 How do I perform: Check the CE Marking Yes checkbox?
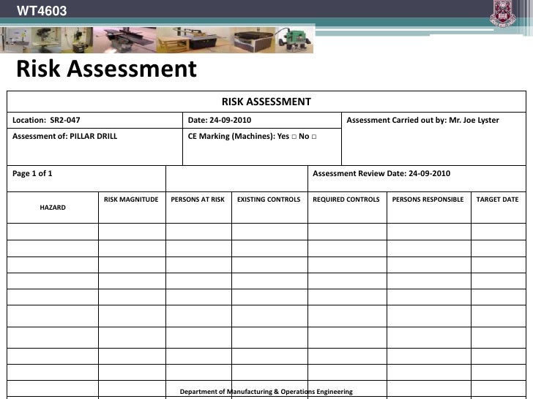pos(294,137)
